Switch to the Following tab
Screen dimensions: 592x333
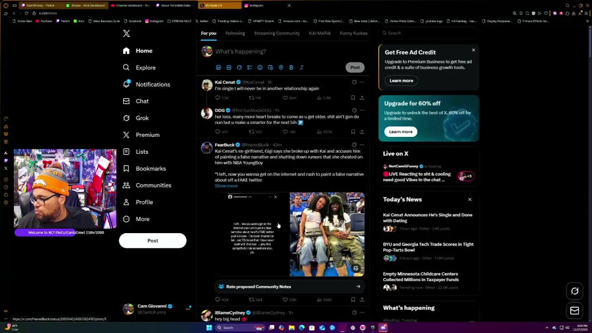(x=235, y=33)
